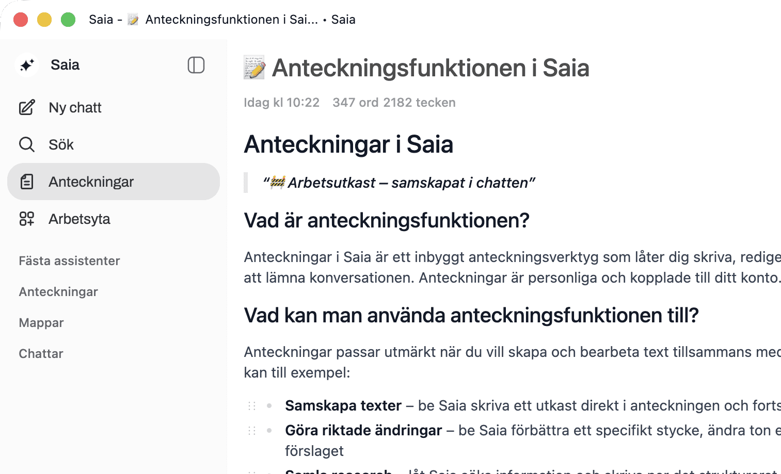Image resolution: width=781 pixels, height=474 pixels.
Task: Click the Arbetsutkast quote block
Action: click(x=399, y=183)
